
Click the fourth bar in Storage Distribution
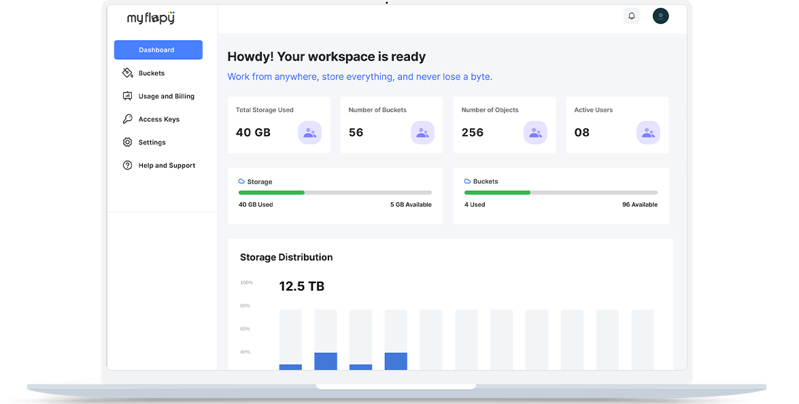[396, 340]
